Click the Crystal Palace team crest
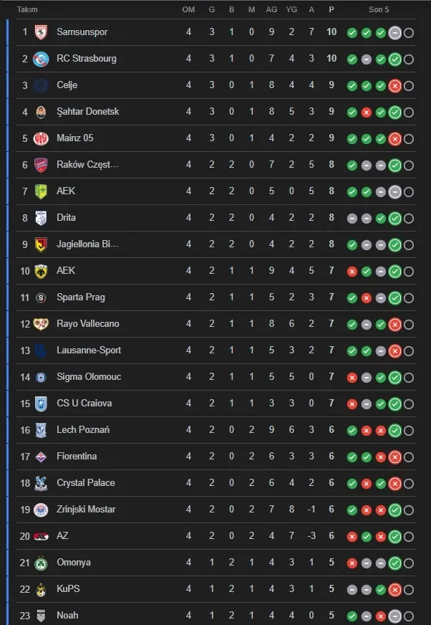This screenshot has width=431, height=625. click(40, 483)
